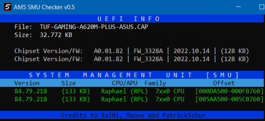
Task: Click second 'Chipset Version/FW:' label
Action: [48, 59]
